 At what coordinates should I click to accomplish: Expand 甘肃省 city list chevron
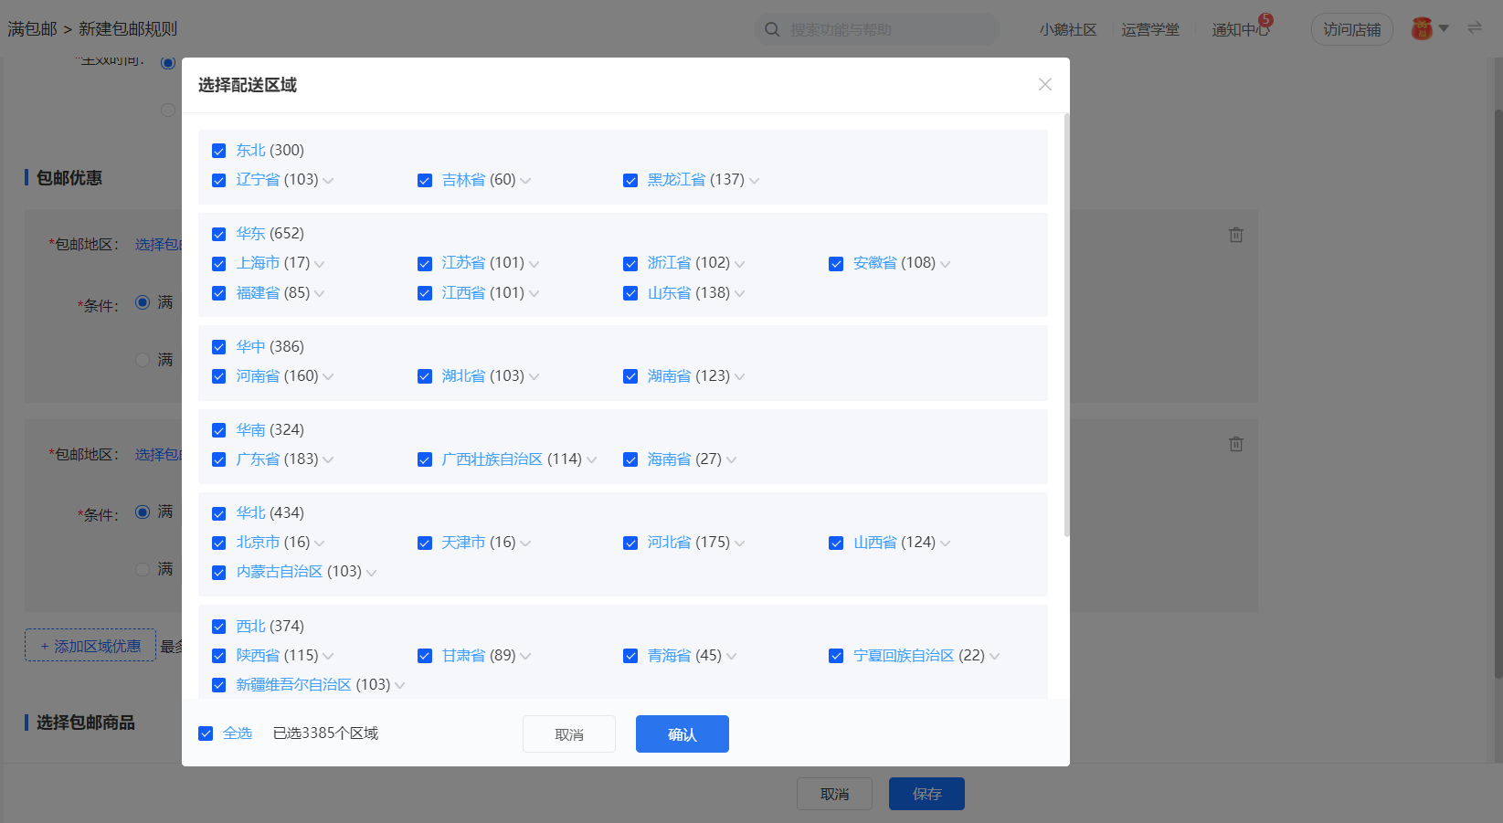pyautogui.click(x=525, y=656)
